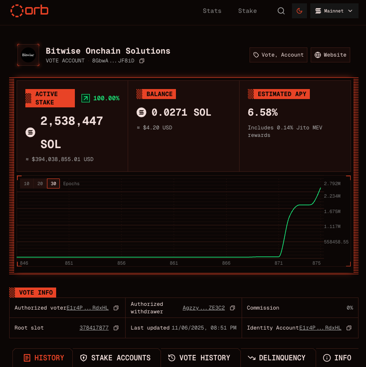Switch to the History tab
This screenshot has width=366, height=367.
pos(43,358)
